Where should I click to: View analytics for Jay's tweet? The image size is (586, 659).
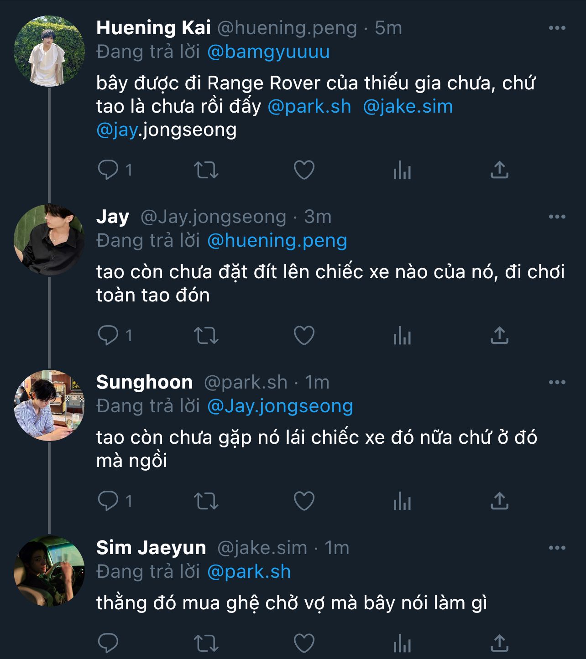[x=402, y=336]
